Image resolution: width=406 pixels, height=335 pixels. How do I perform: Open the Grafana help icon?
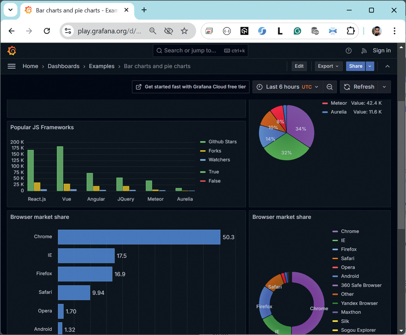[349, 51]
